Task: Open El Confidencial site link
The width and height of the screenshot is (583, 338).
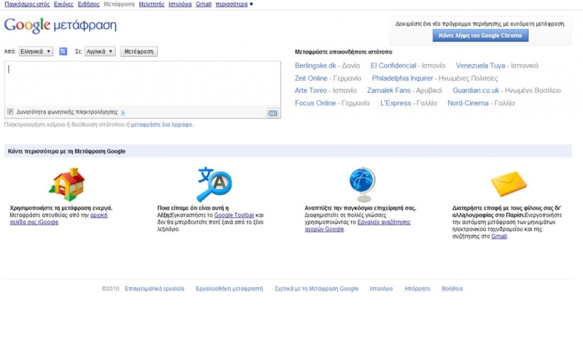Action: click(x=394, y=66)
